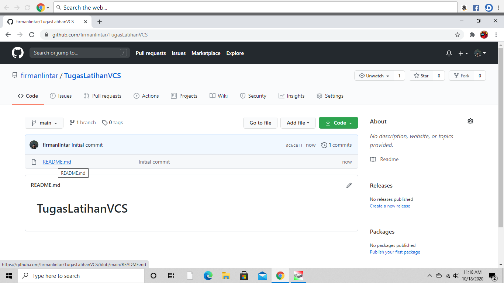Click the firmanlintar commit avatar thumbnail

[34, 145]
